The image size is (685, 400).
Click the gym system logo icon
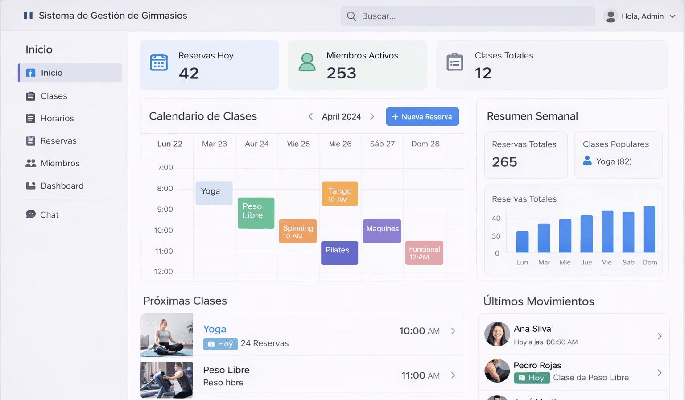[x=28, y=16]
